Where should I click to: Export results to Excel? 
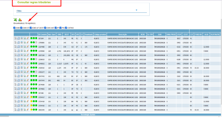pos(15,20)
